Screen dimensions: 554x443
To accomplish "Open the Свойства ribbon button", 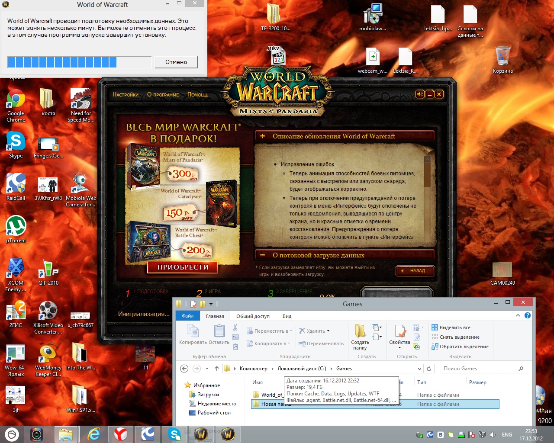I will click(x=399, y=337).
